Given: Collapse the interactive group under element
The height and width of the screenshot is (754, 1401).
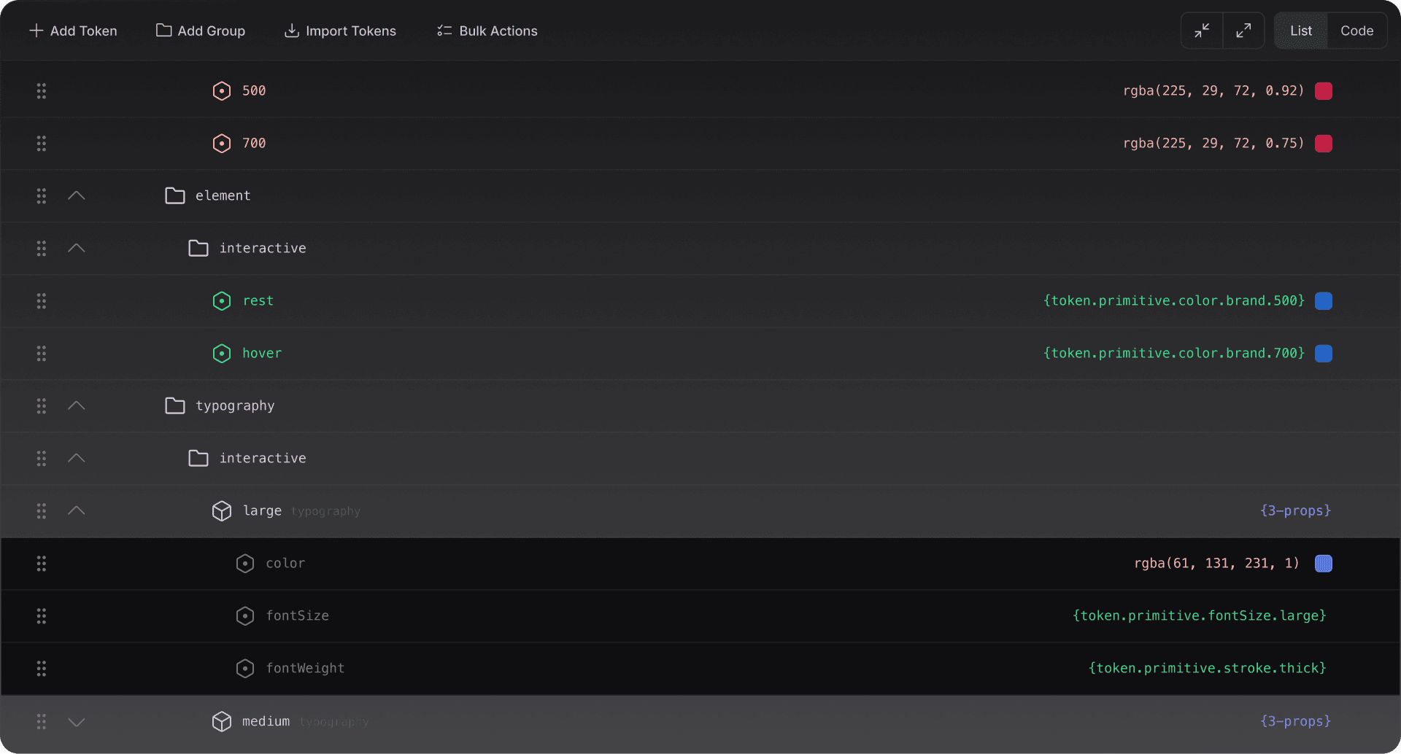Looking at the screenshot, I should [77, 248].
